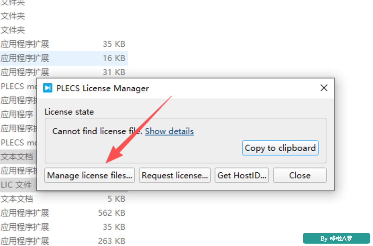Select the "263 KB" size cell in the file list
The height and width of the screenshot is (246, 373).
(112, 241)
